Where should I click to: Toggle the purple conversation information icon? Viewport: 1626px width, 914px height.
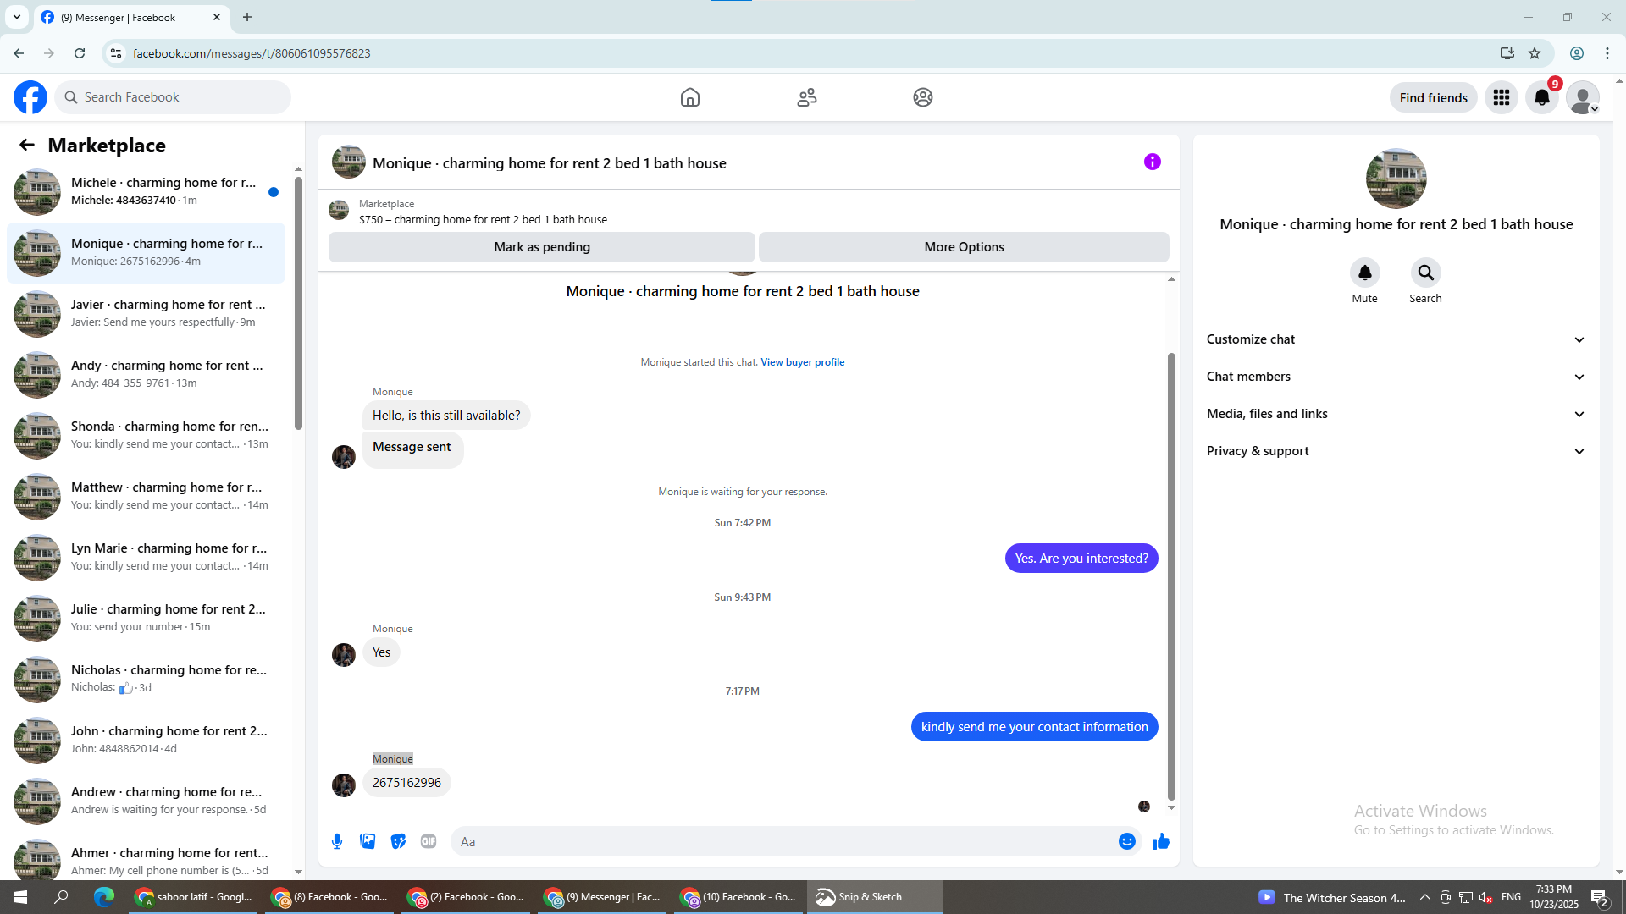coord(1152,162)
